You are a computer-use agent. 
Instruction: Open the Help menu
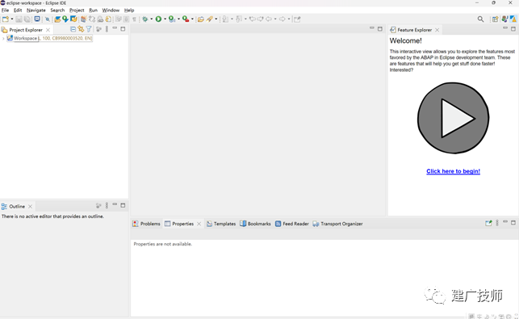(x=129, y=10)
